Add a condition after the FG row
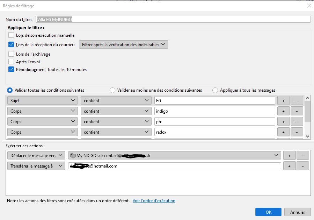 coord(283,101)
